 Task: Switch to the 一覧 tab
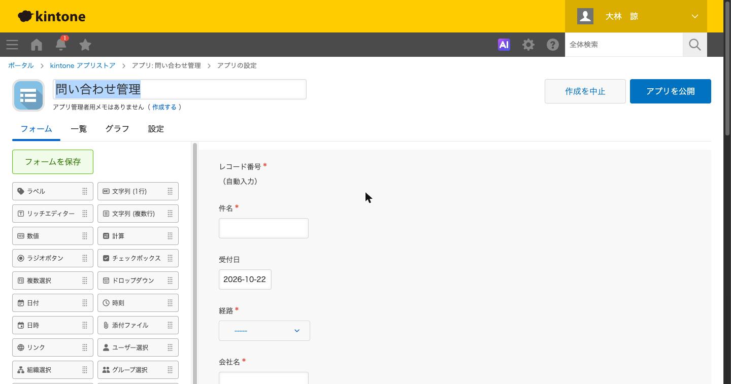[79, 129]
